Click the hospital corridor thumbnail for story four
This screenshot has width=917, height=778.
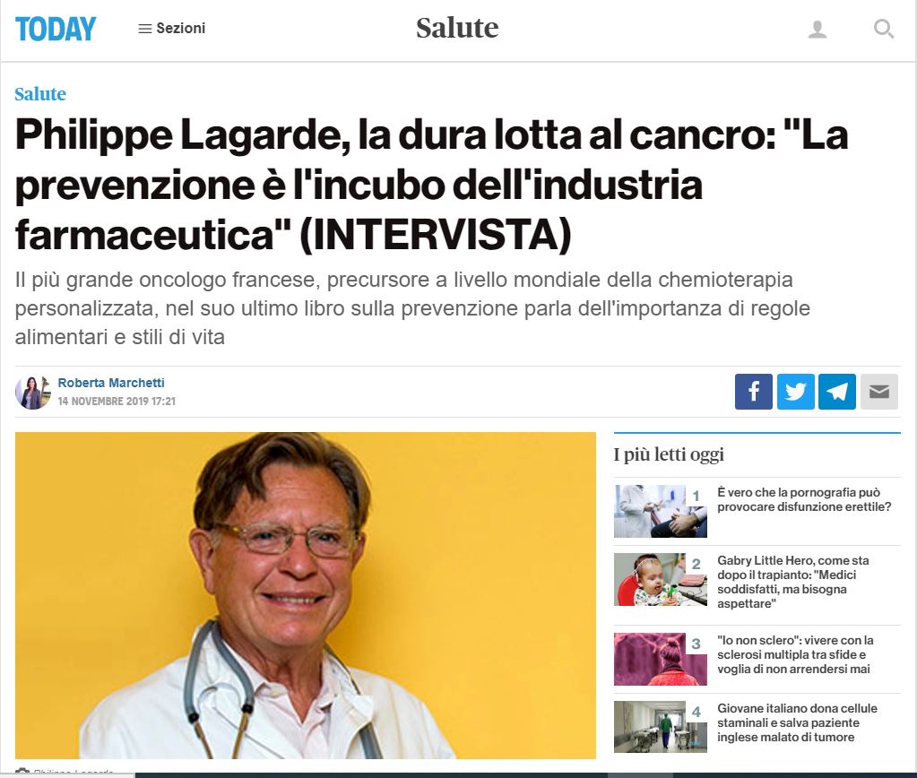point(661,727)
